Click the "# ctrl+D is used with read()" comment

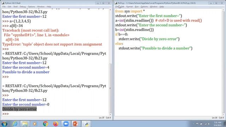(179, 20)
